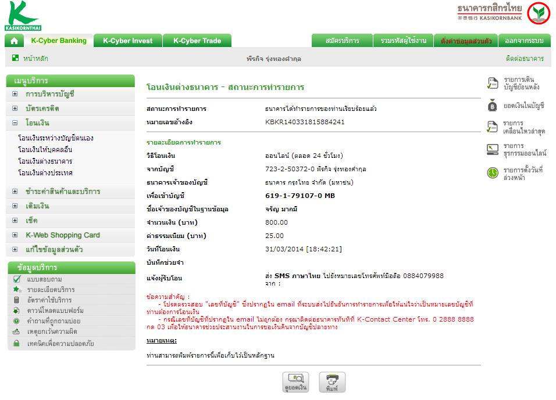556x400 pixels.
Task: Click the ดูยอดเงิน button
Action: click(x=295, y=383)
